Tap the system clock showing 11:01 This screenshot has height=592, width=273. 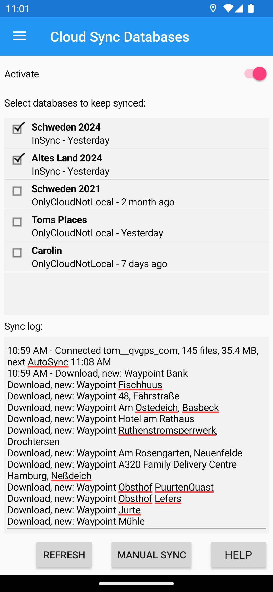(x=18, y=9)
